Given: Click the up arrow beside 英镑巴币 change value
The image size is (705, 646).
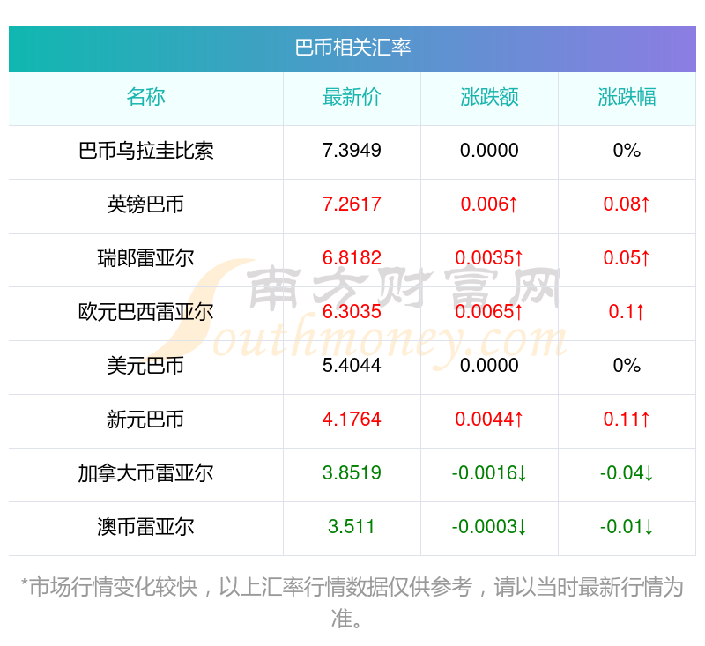Looking at the screenshot, I should (514, 205).
